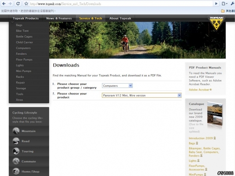Image resolution: width=235 pixels, height=176 pixels.
Task: Click the cyclist forest banner image
Action: 137,40
